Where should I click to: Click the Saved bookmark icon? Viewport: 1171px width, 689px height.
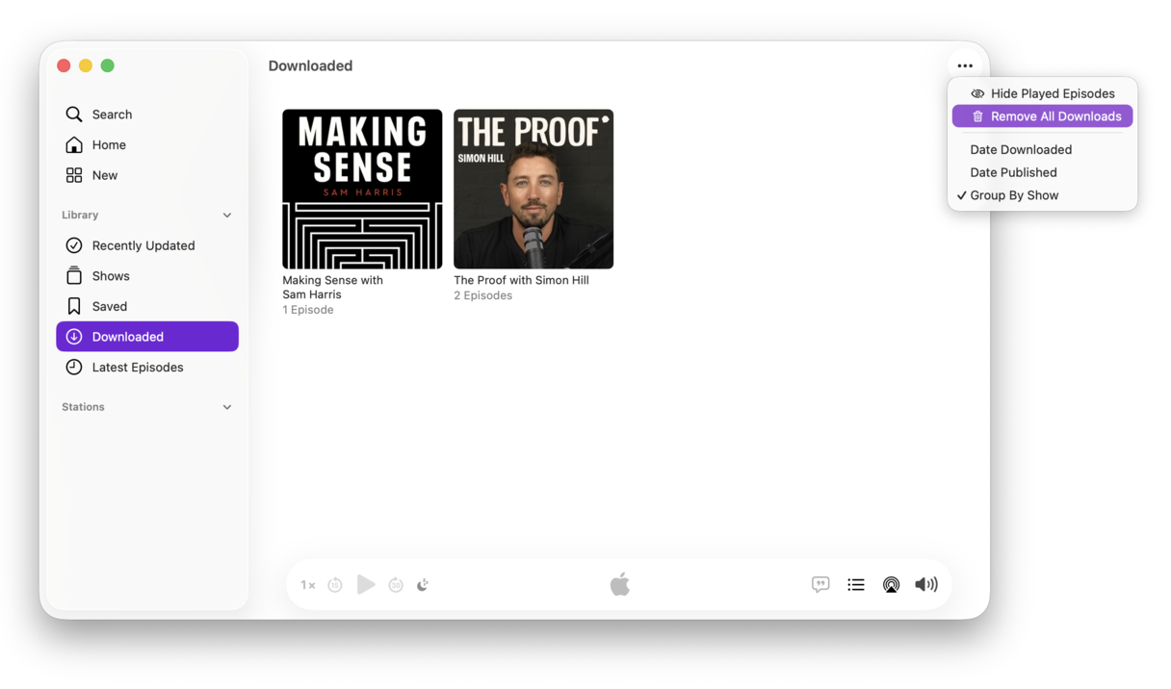click(74, 306)
